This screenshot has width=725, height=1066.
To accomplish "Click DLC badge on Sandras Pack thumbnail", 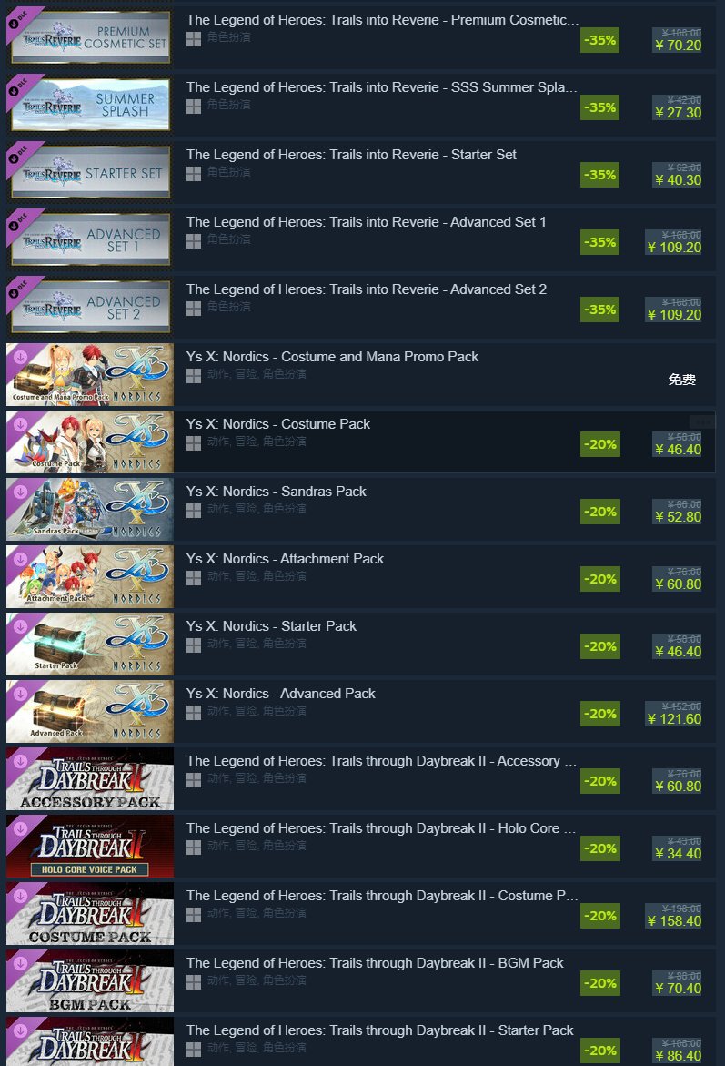I will (x=20, y=492).
